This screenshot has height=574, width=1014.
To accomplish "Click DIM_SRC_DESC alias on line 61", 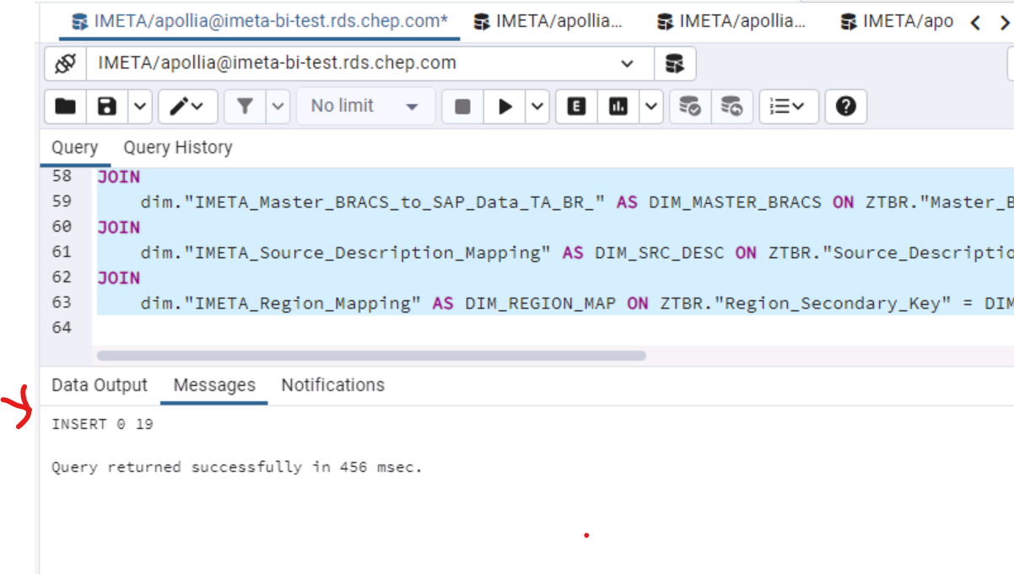I will [660, 252].
